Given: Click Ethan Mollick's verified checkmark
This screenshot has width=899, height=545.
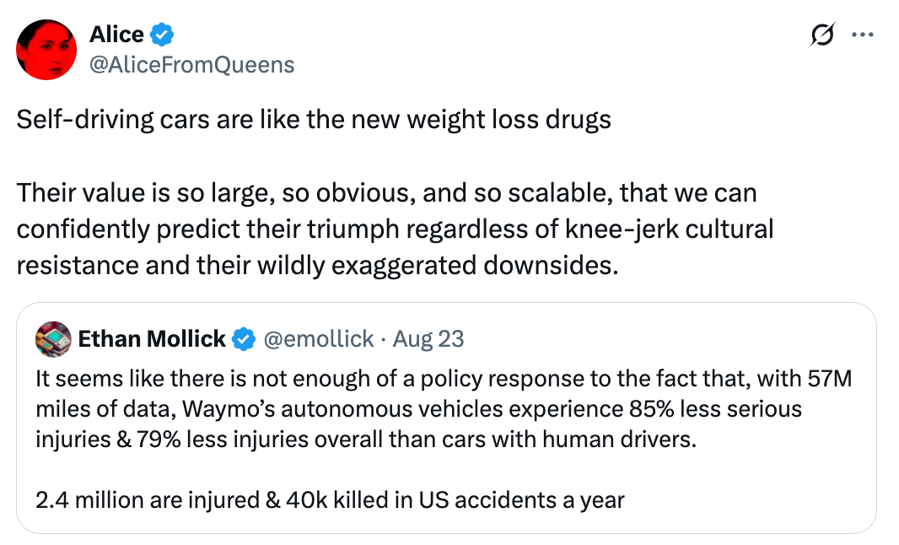Looking at the screenshot, I should (243, 338).
